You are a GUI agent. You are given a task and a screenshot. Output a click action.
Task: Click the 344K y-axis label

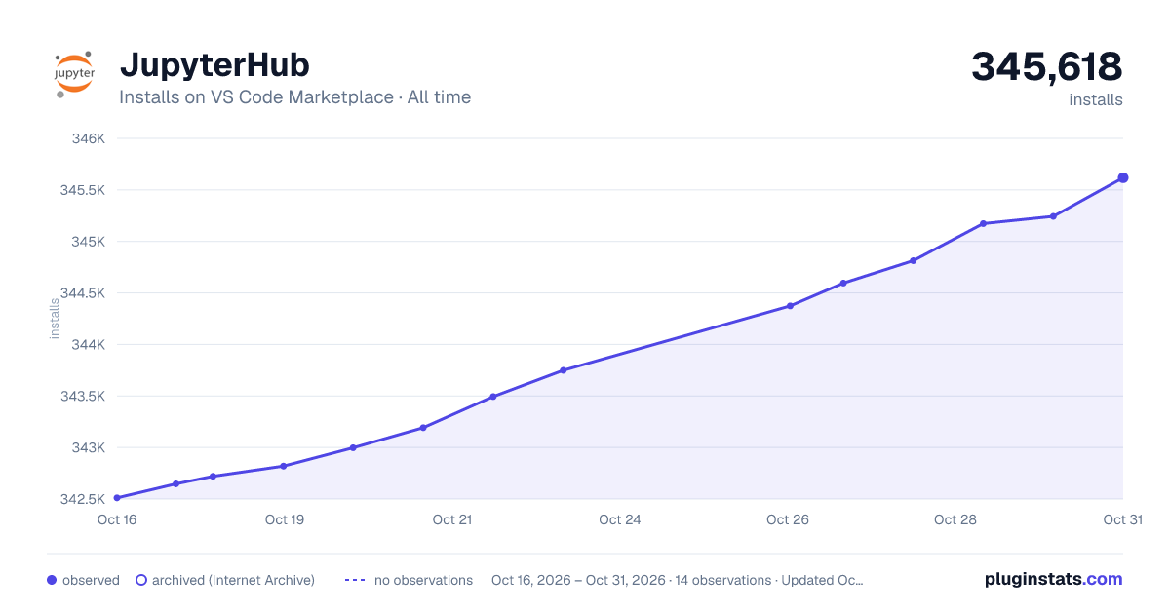[x=88, y=345]
